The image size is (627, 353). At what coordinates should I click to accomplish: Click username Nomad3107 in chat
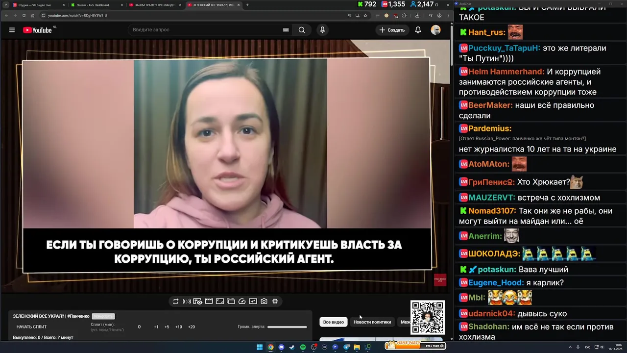tap(492, 211)
